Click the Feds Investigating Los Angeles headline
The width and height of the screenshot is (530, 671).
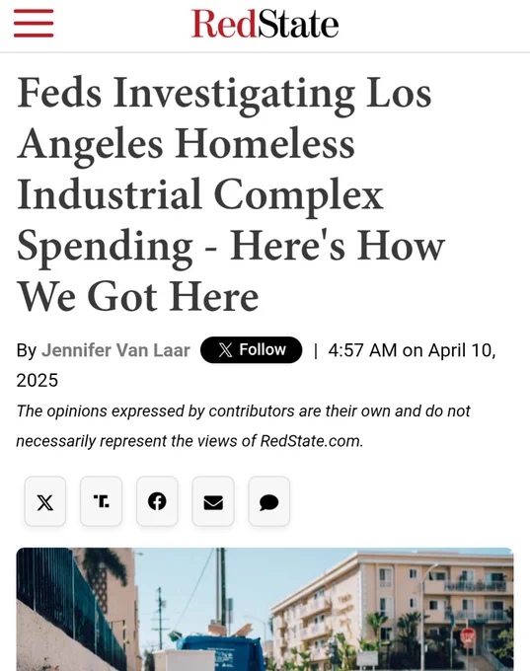tap(231, 193)
